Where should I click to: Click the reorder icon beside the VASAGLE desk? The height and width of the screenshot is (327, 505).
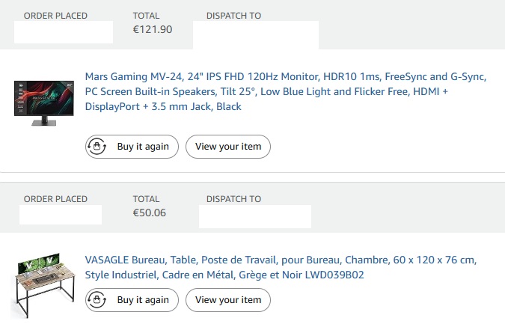pyautogui.click(x=97, y=300)
